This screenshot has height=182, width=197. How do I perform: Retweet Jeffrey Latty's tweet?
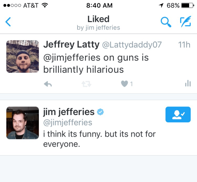point(86,84)
